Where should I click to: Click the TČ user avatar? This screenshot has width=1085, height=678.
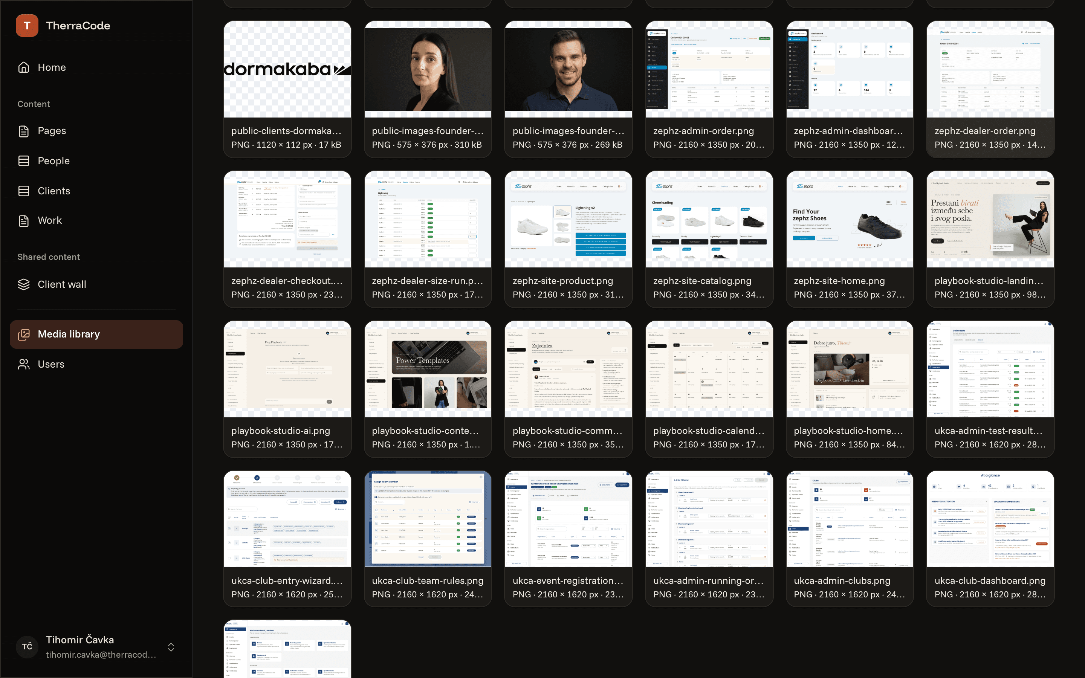pos(27,646)
